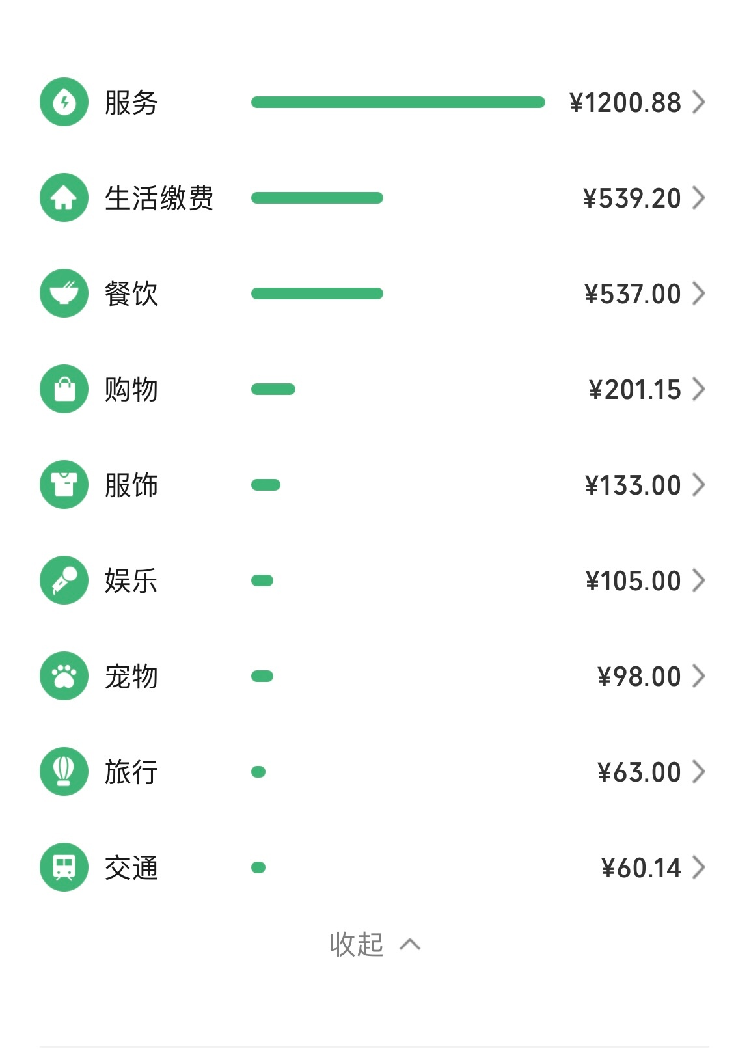Tap the 生活缴费 spending bar
749x1049 pixels.
point(317,198)
